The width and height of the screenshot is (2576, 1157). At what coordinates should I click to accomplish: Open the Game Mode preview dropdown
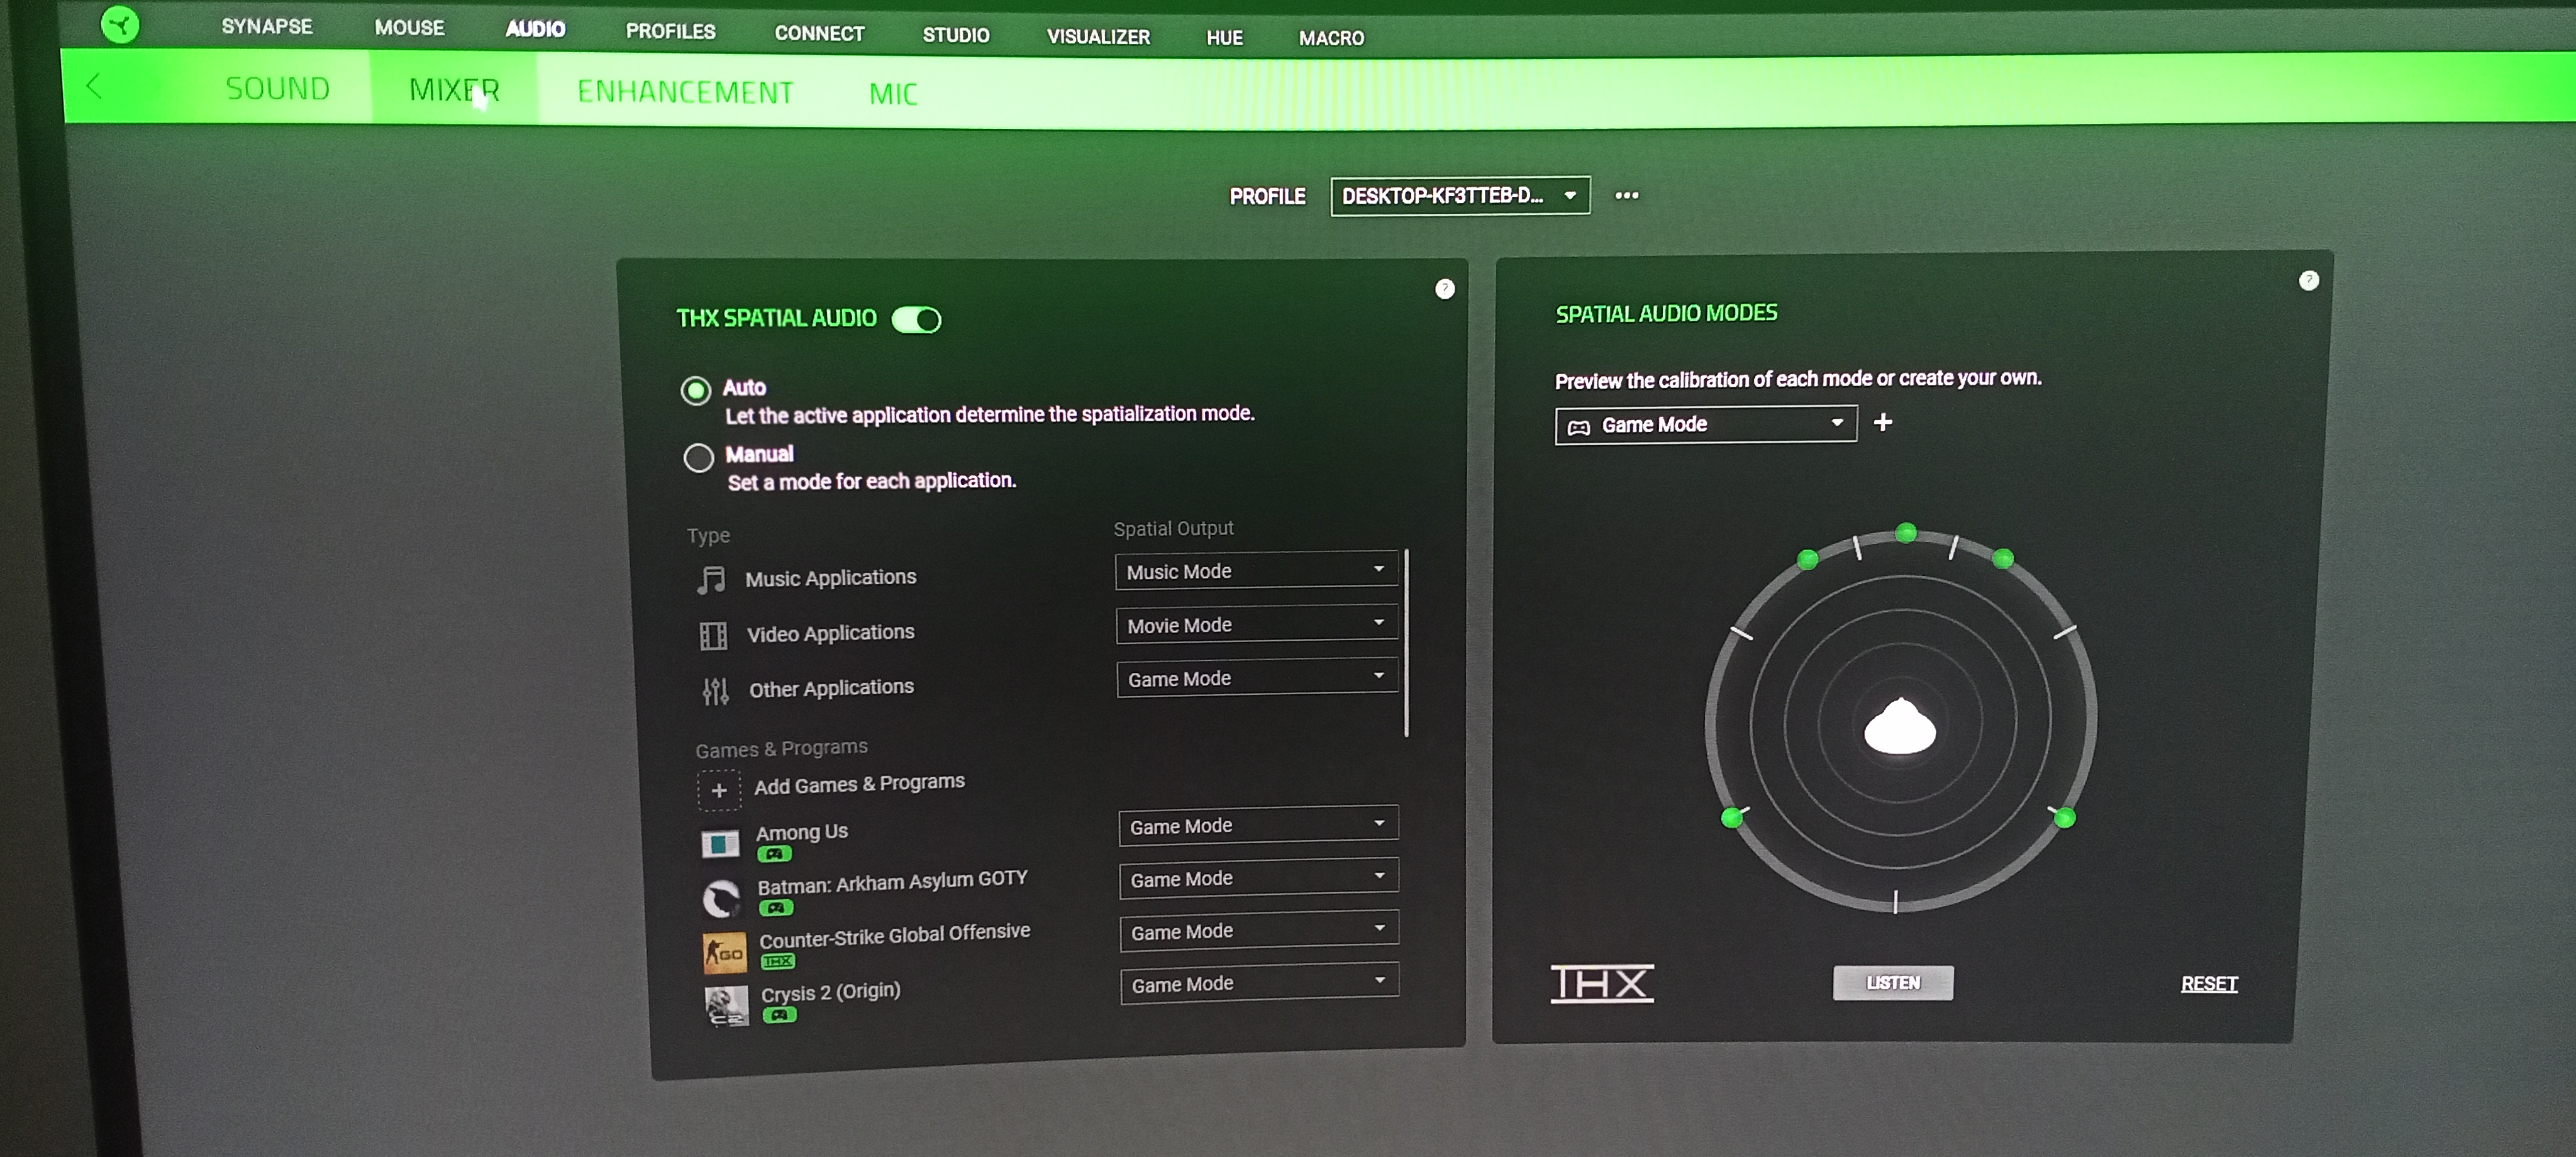[x=1705, y=424]
